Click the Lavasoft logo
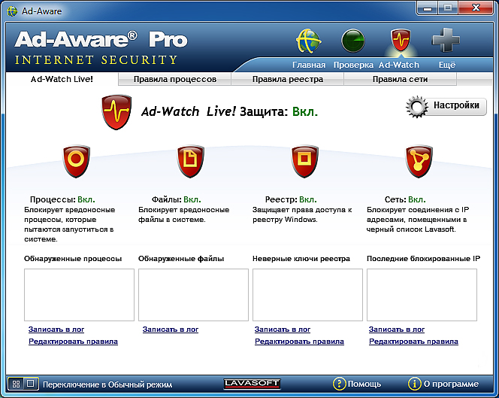The image size is (499, 398). tap(252, 384)
